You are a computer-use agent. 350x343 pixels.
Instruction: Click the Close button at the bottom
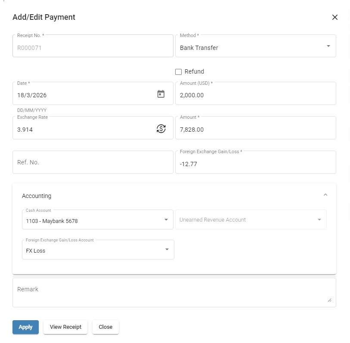tap(105, 327)
